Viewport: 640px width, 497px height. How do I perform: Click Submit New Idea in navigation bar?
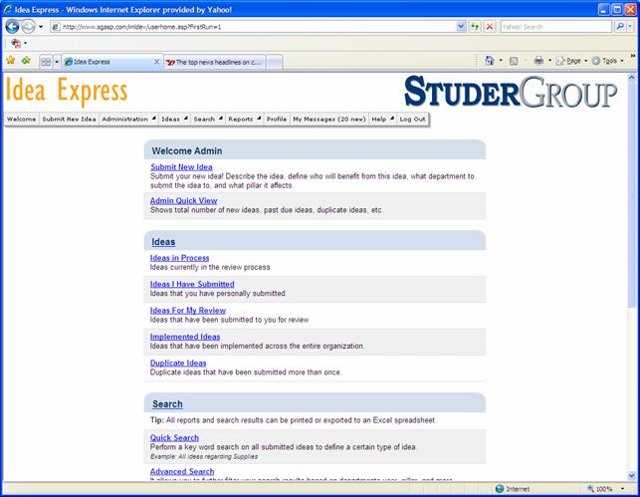coord(69,120)
